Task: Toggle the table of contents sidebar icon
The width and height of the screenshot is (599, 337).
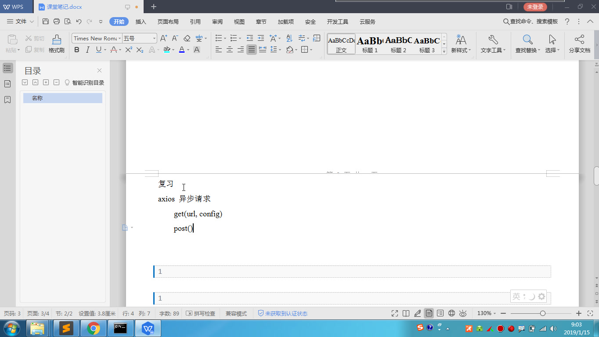Action: coord(7,68)
